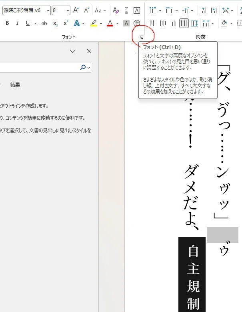The width and height of the screenshot is (242, 312).
Task: Toggle subscript formatting
Action: point(56,23)
